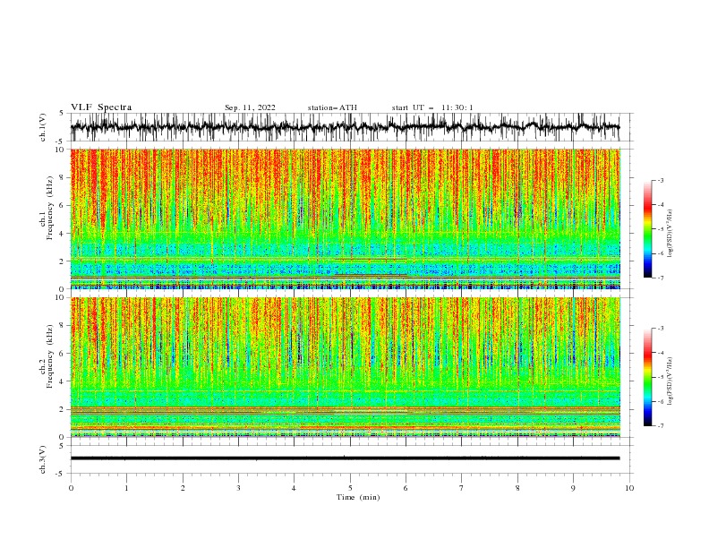Click the ch.2 colorbar 'log(PSD)(V²/Hz)' label
This screenshot has width=709, height=548.
pos(670,381)
